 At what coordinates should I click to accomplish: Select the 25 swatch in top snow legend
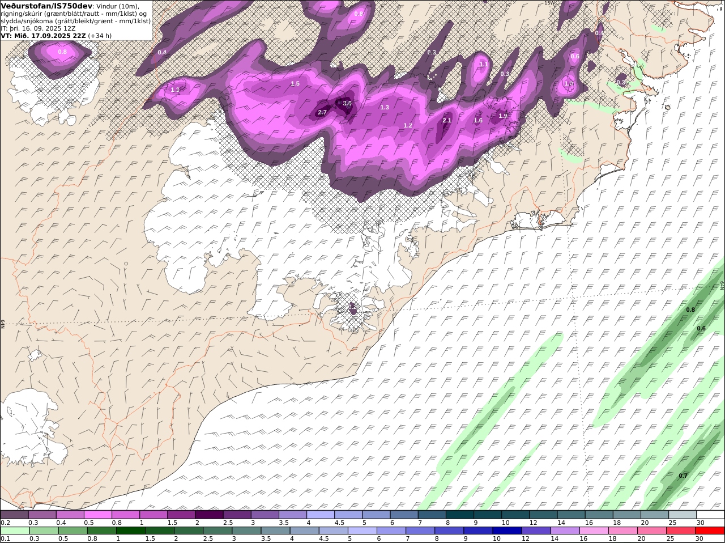click(x=683, y=515)
